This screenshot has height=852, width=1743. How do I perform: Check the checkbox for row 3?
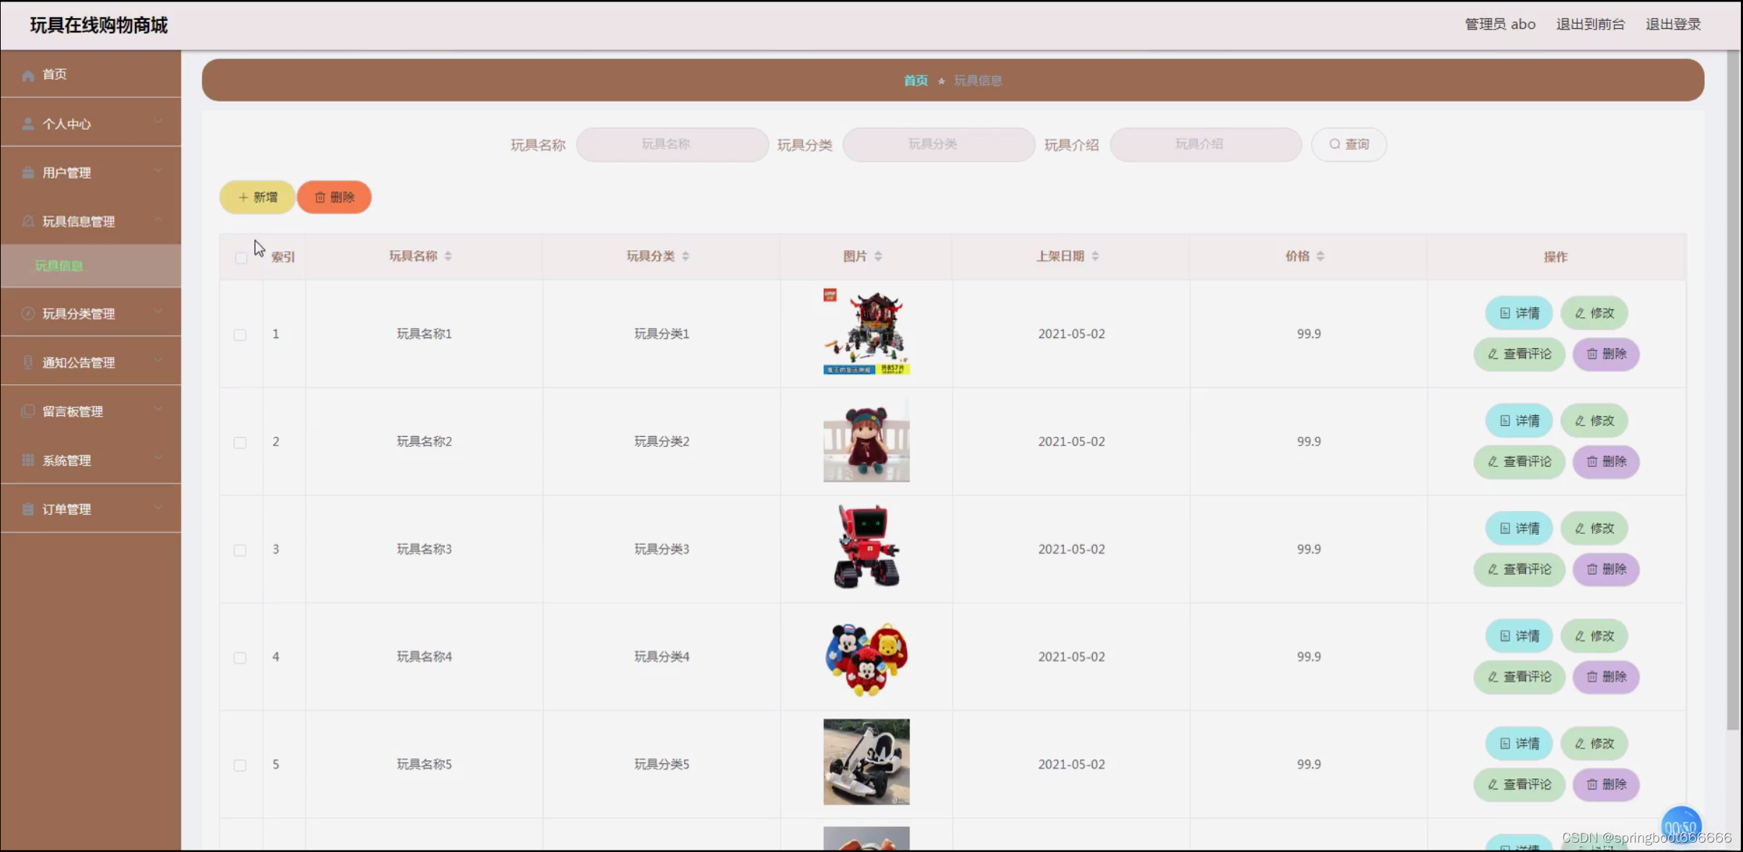[x=240, y=550]
